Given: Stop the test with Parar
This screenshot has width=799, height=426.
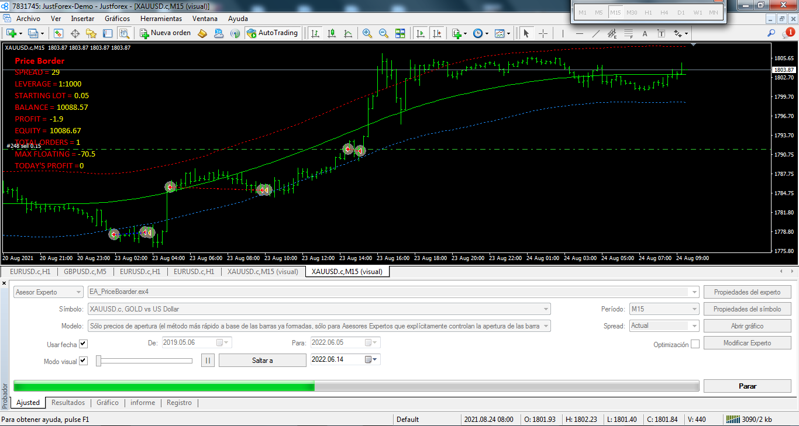Looking at the screenshot, I should [748, 386].
